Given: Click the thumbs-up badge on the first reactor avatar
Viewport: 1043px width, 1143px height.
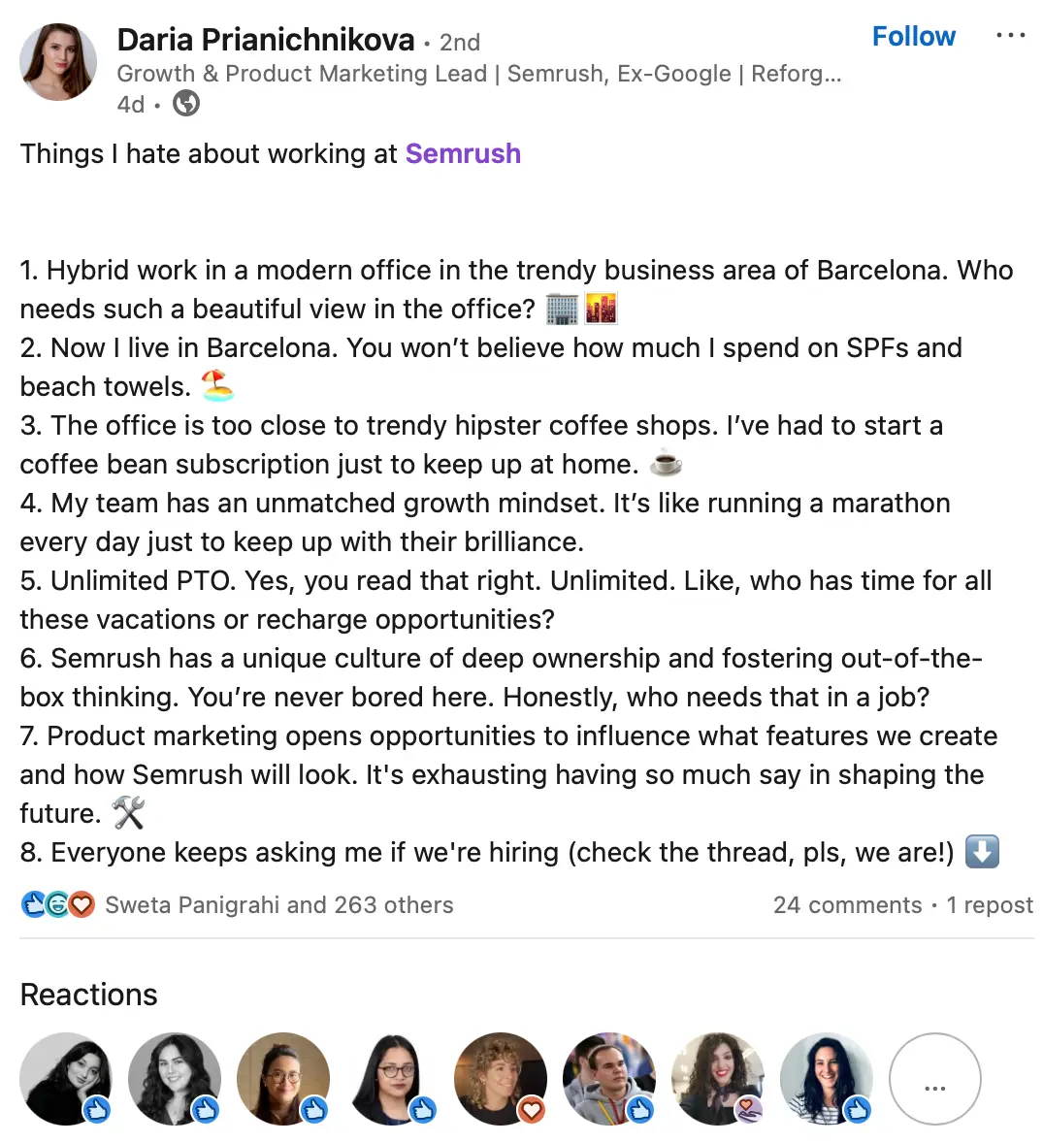Looking at the screenshot, I should (98, 1111).
